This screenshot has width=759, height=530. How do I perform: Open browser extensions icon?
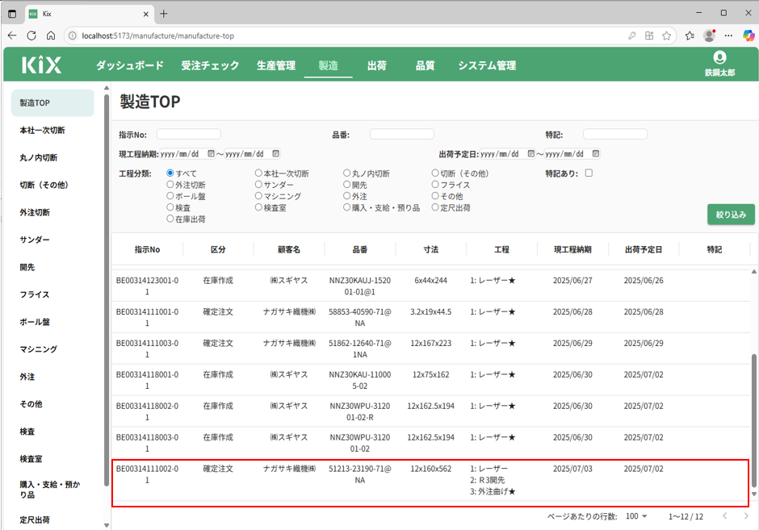(x=649, y=35)
